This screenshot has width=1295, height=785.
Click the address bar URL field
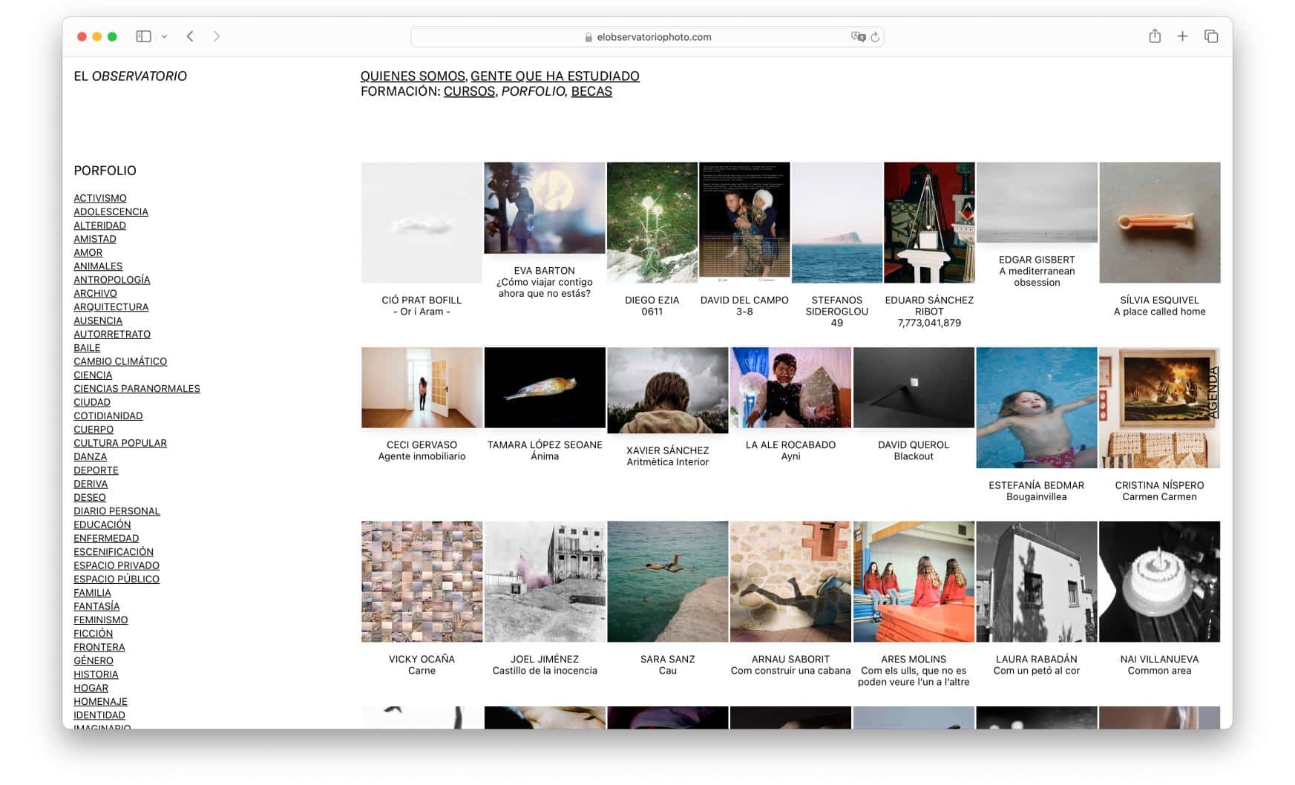coord(647,36)
